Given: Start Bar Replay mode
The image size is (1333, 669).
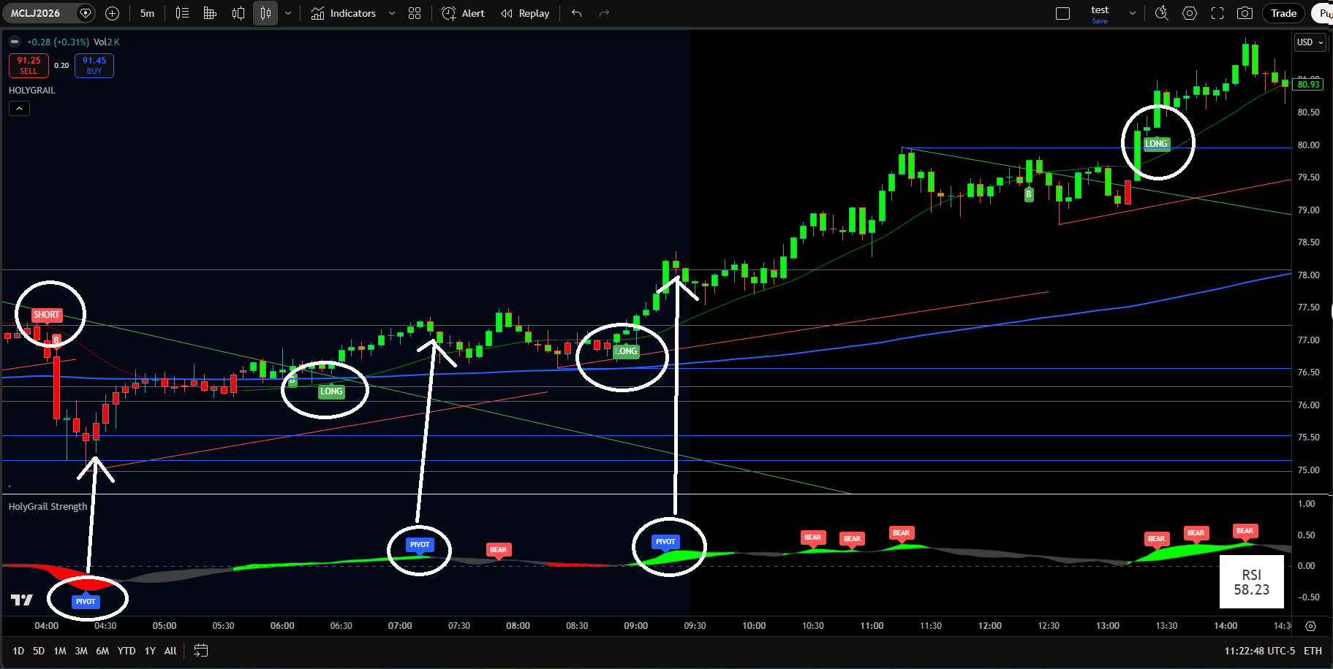Looking at the screenshot, I should tap(525, 13).
